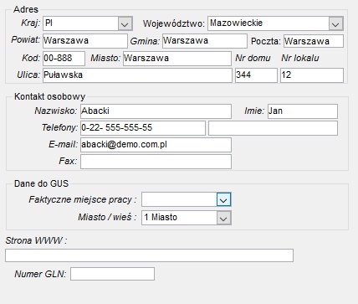Click the first Telefony field
This screenshot has height=304, width=358.
pyautogui.click(x=143, y=128)
